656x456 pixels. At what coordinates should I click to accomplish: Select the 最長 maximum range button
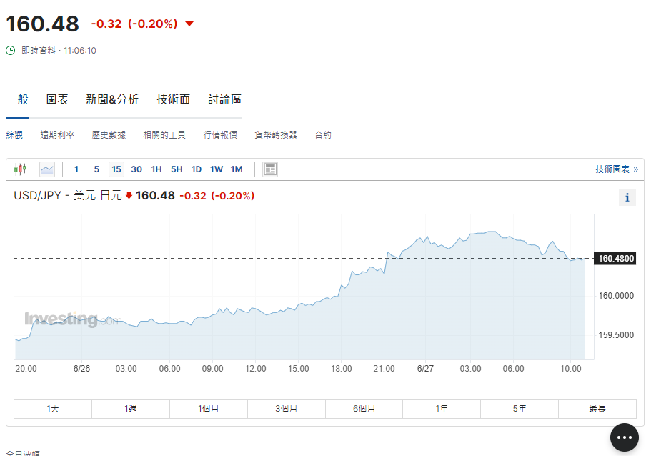pos(597,409)
